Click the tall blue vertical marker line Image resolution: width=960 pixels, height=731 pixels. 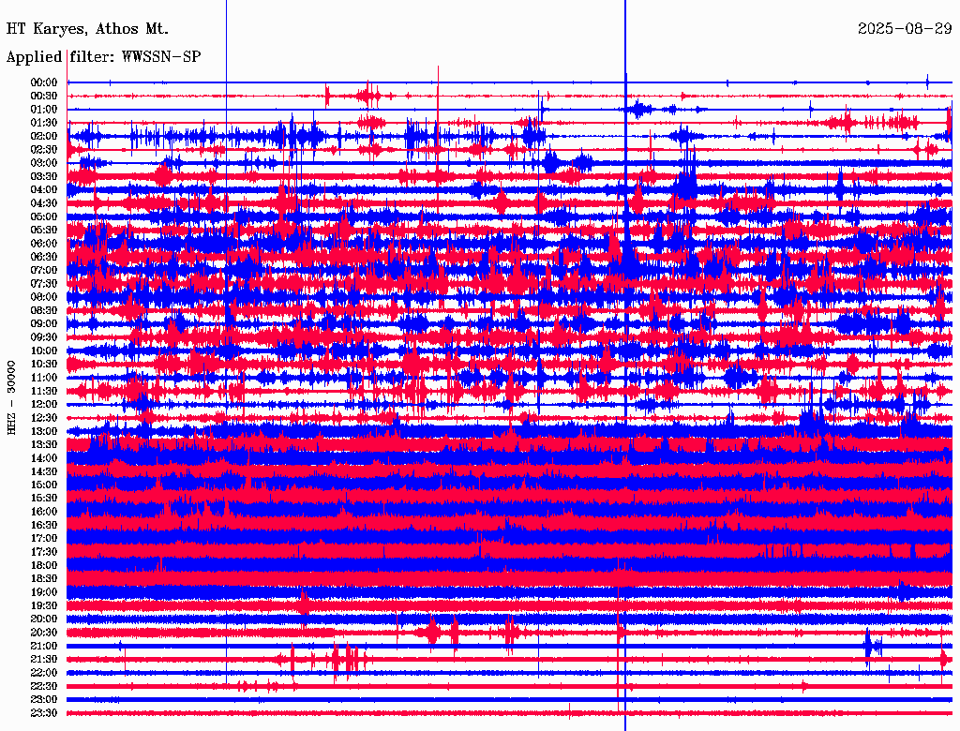(625, 37)
